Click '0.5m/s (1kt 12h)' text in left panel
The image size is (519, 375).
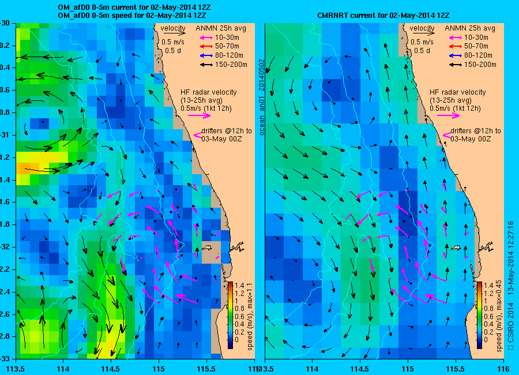pyautogui.click(x=206, y=108)
